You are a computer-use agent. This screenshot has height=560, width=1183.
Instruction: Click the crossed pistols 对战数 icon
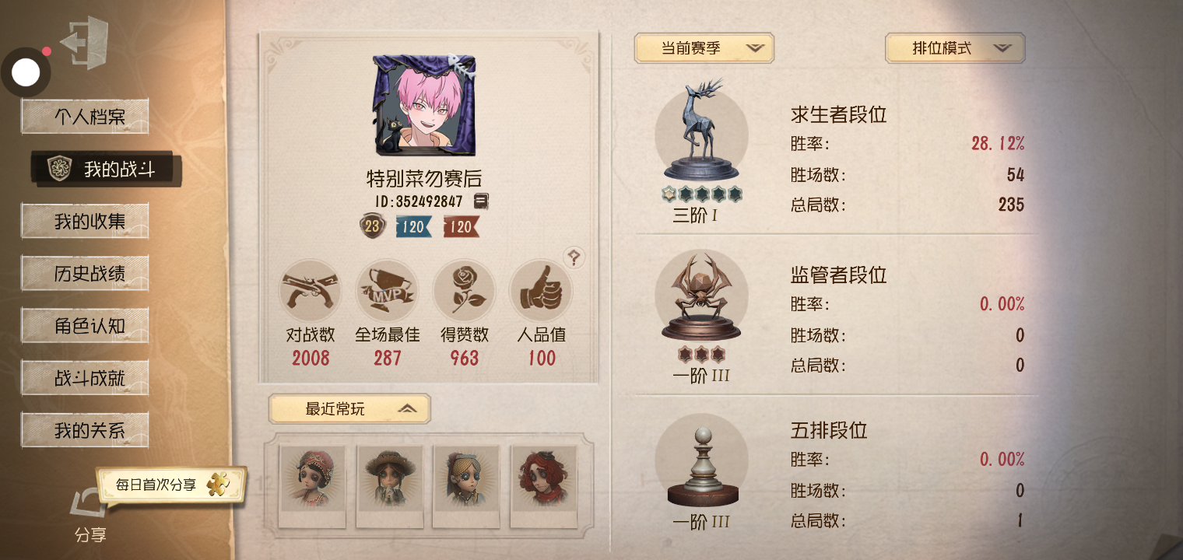click(x=311, y=291)
